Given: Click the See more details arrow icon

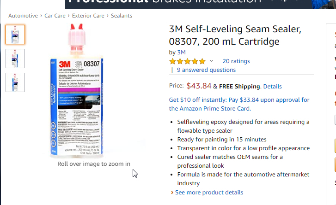Looking at the screenshot, I should click(172, 192).
